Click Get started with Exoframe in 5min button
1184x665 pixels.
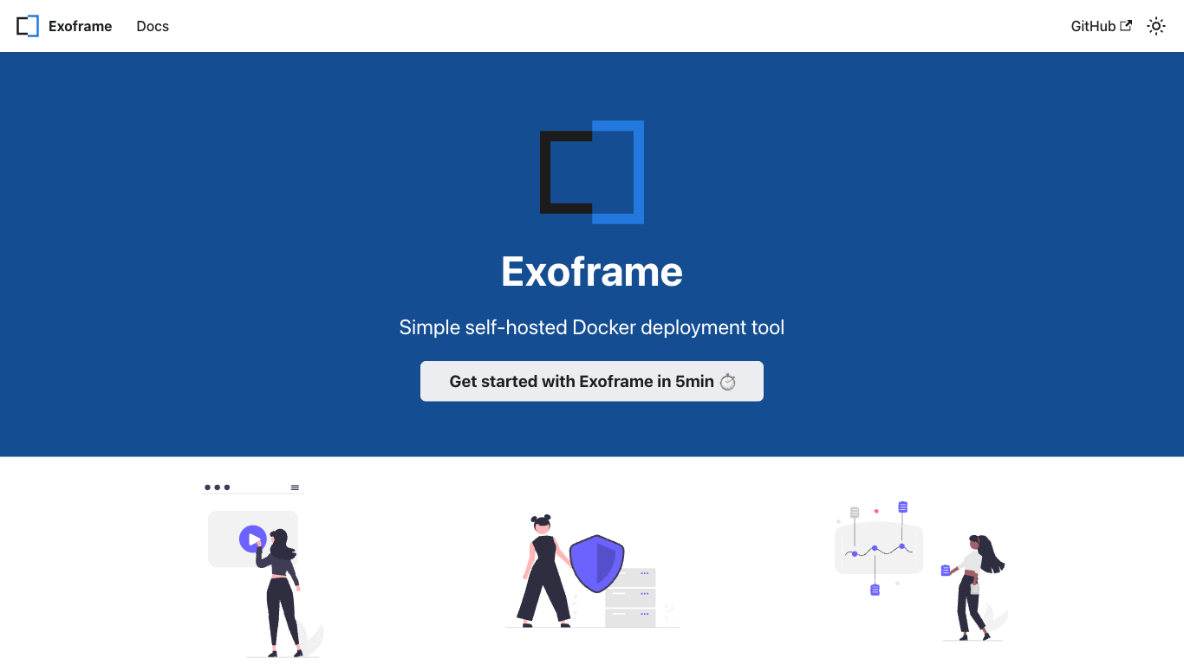pyautogui.click(x=592, y=381)
